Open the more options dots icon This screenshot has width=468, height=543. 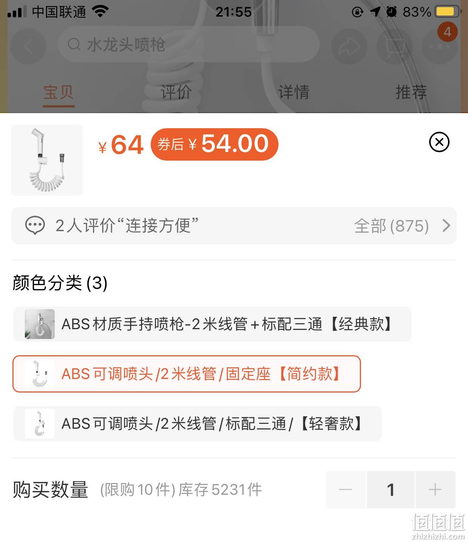439,46
